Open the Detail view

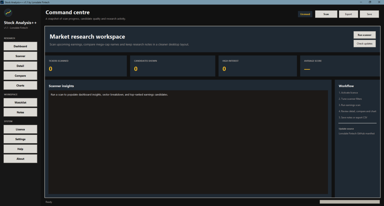(x=20, y=66)
